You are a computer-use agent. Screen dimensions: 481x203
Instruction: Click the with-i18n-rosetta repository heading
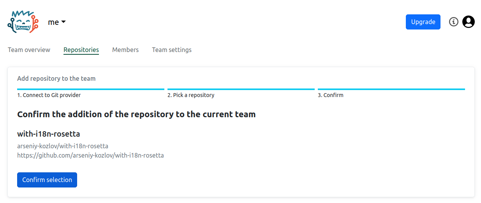coord(49,134)
